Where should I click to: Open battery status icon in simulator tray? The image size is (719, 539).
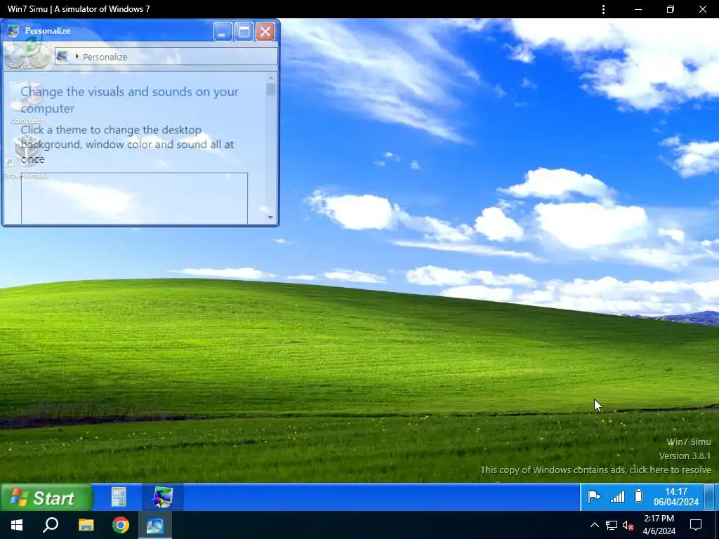tap(638, 496)
